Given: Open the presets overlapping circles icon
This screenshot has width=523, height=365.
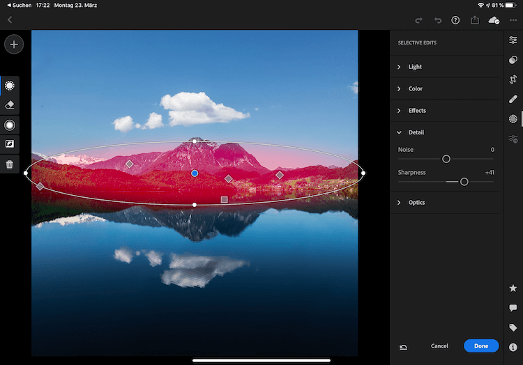Looking at the screenshot, I should (513, 60).
